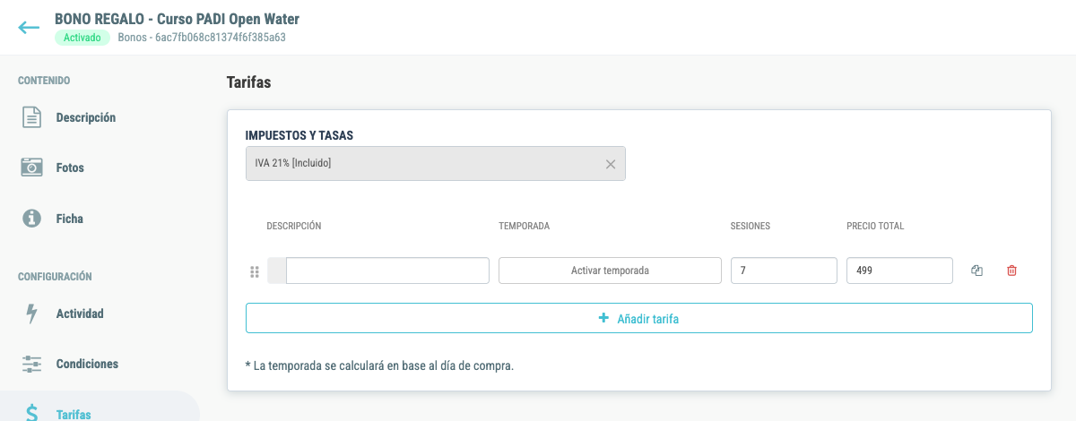
Task: Click the Bonos id 6ac7fb068c81374f6f385a63 text
Action: [202, 38]
